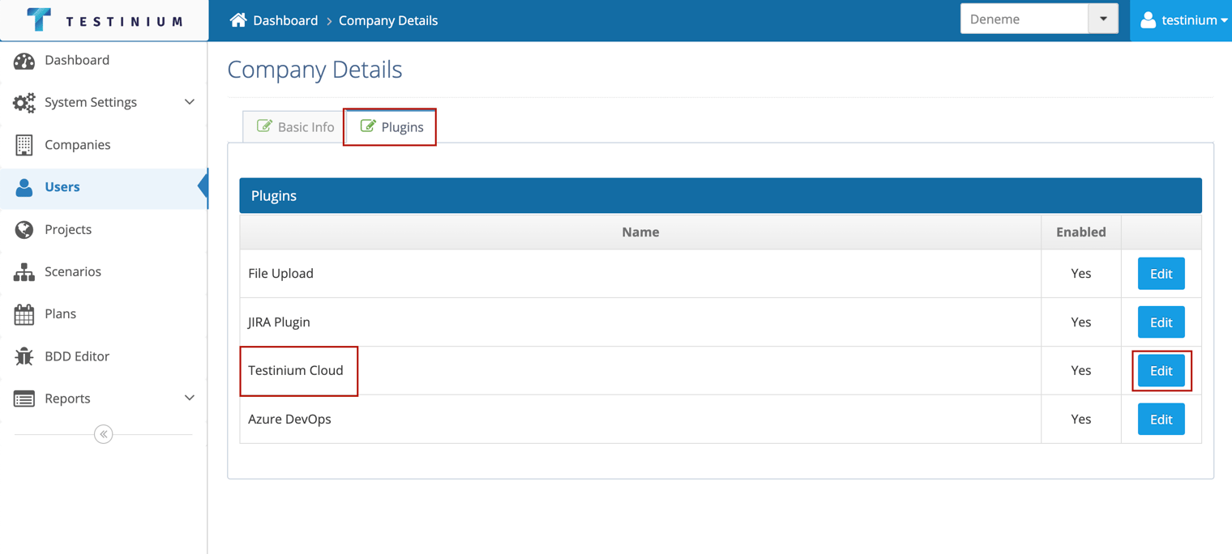The image size is (1232, 554).
Task: Expand the Reports menu chevron
Action: (x=190, y=398)
